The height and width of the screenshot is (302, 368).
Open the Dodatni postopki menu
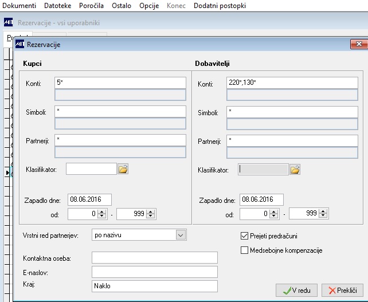pyautogui.click(x=220, y=6)
